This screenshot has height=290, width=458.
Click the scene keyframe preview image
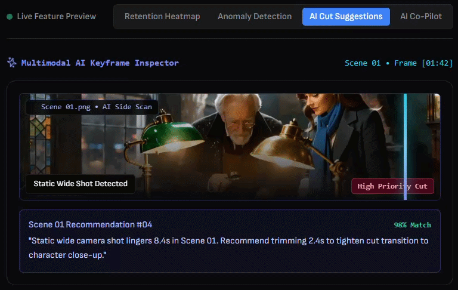coord(230,147)
